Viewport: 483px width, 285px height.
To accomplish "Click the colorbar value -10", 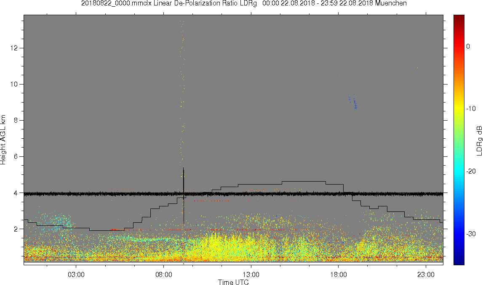I will (471, 108).
